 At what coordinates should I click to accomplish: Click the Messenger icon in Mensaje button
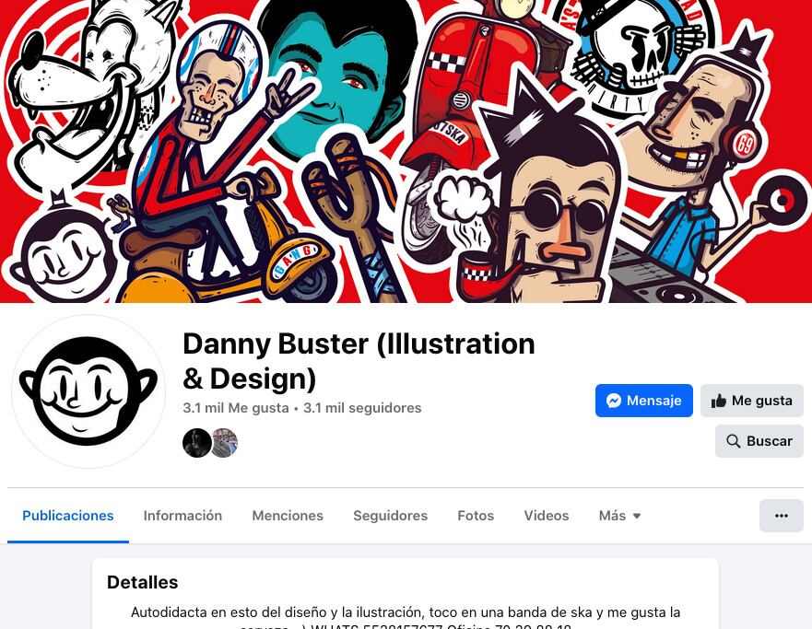pos(614,401)
